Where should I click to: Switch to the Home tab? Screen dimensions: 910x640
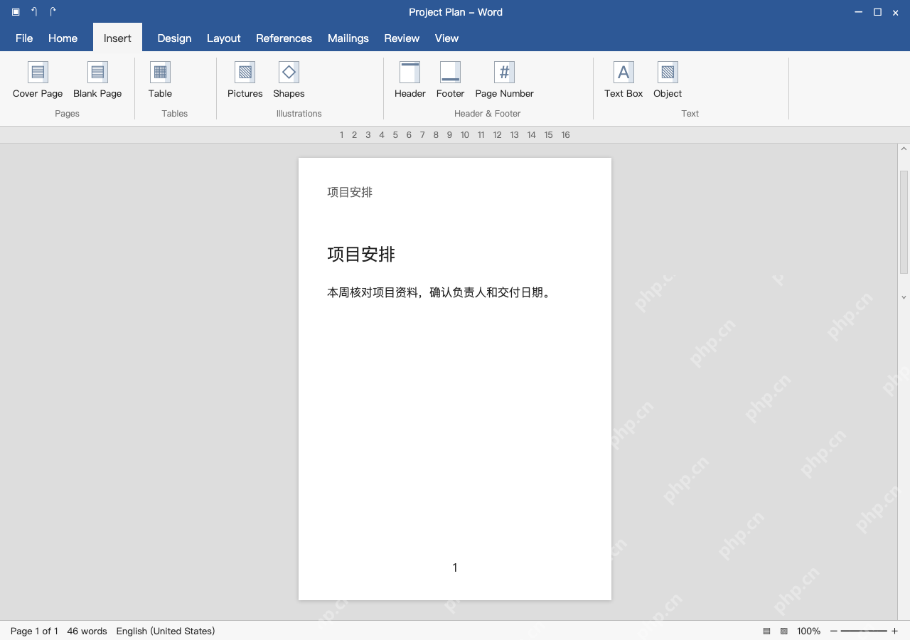pos(63,38)
